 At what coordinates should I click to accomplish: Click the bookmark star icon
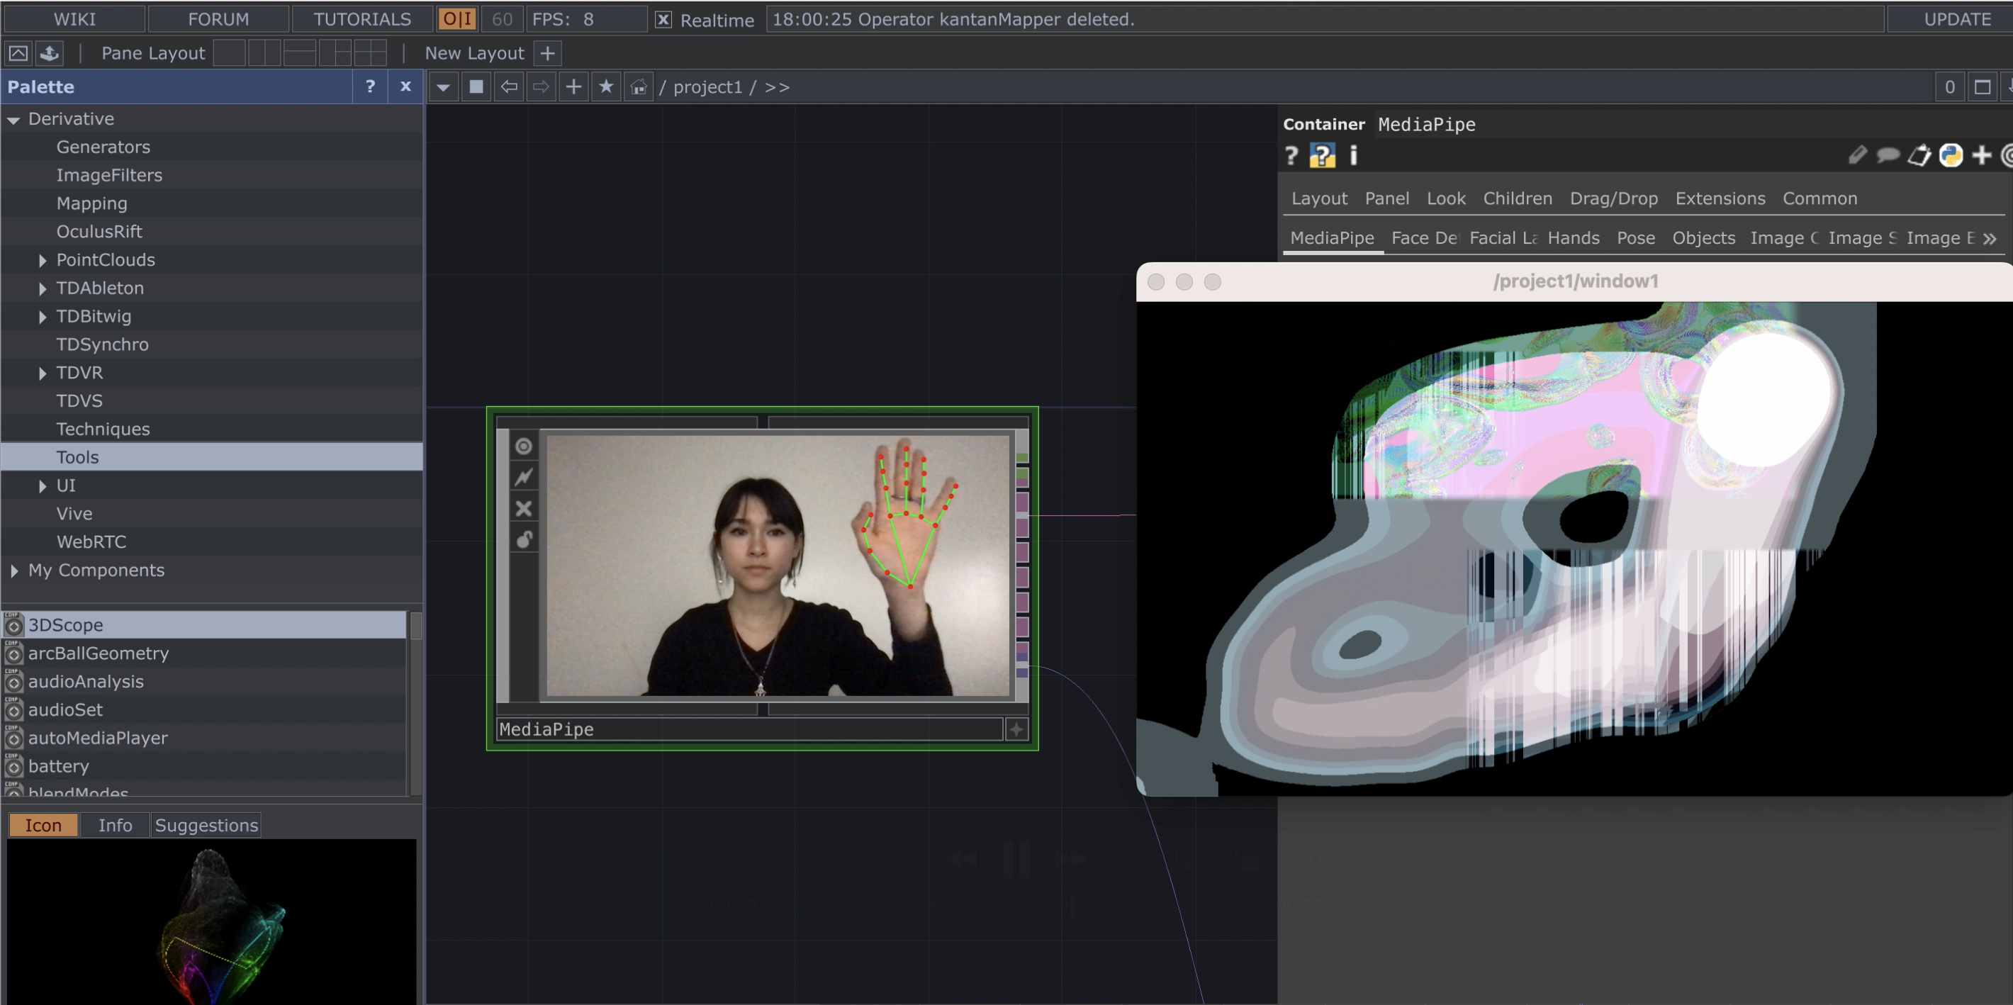tap(605, 86)
